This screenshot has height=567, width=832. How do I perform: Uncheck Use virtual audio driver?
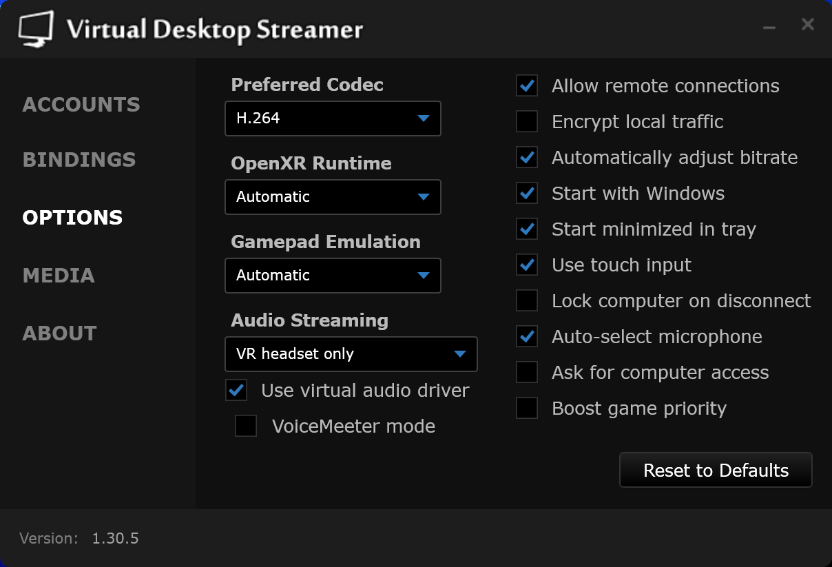point(236,391)
